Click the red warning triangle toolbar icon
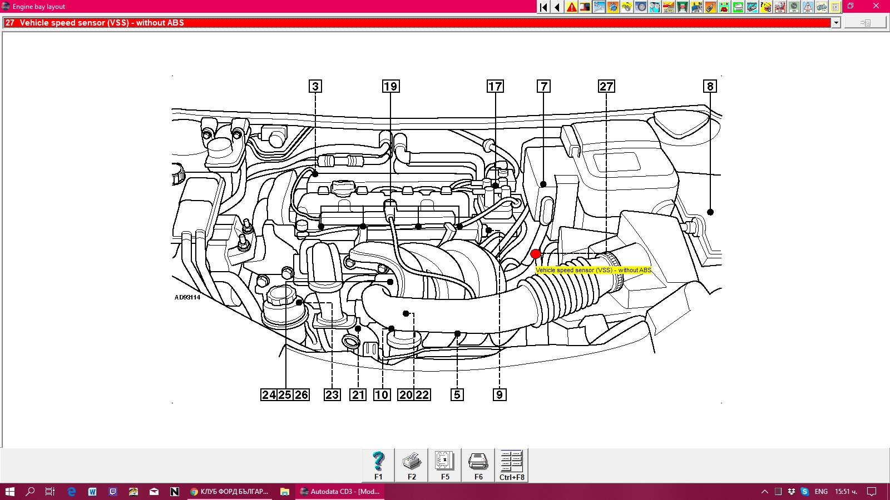This screenshot has height=500, width=890. (x=571, y=7)
